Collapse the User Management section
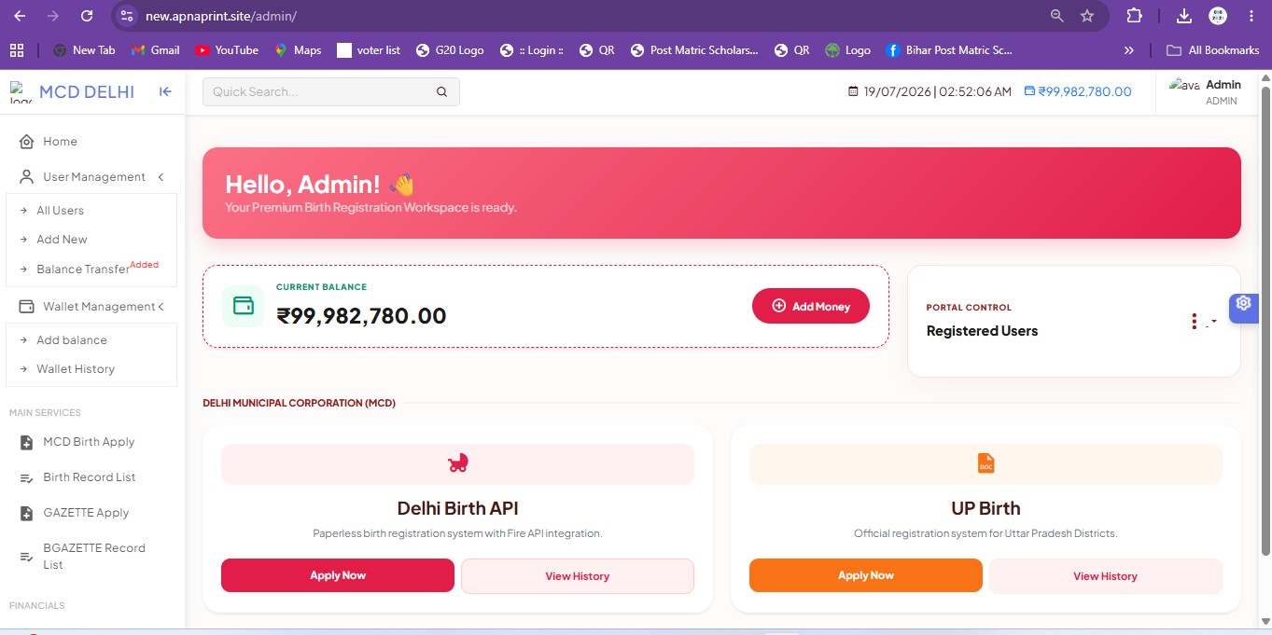Image resolution: width=1272 pixels, height=635 pixels. point(161,177)
